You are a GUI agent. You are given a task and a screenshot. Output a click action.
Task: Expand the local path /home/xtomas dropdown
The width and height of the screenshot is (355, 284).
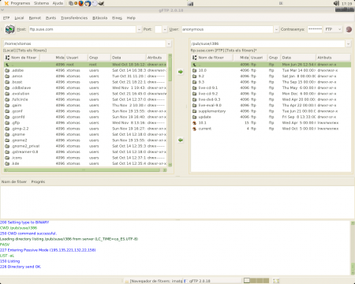pyautogui.click(x=169, y=44)
